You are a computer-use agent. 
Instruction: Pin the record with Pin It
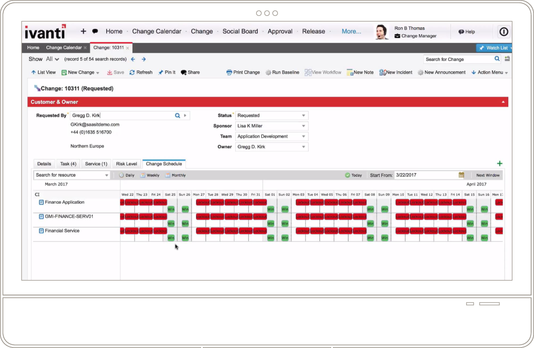(167, 72)
